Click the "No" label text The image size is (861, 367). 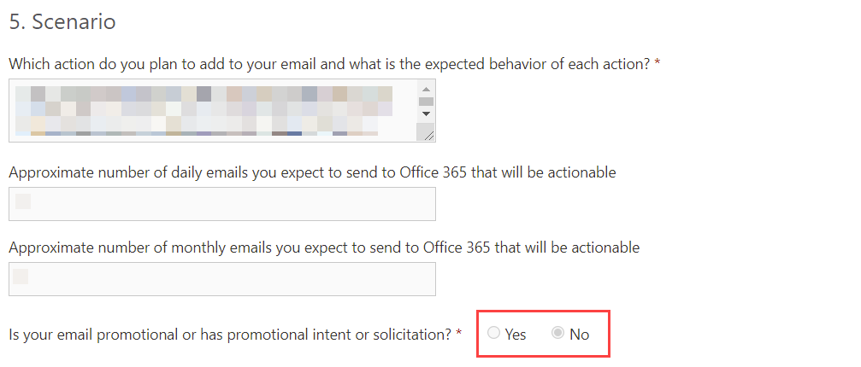coord(580,335)
